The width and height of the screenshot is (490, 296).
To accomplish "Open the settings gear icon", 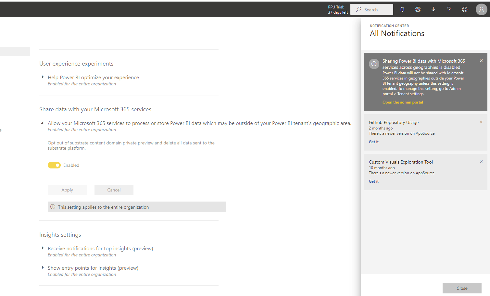I will tap(418, 9).
